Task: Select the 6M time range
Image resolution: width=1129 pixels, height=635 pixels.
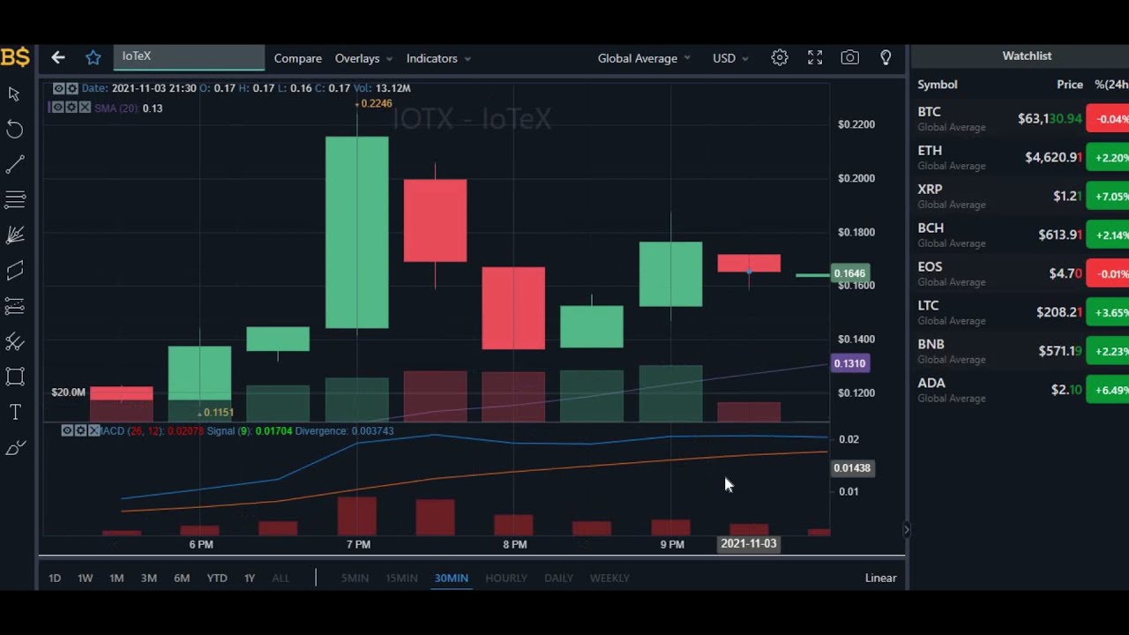Action: pyautogui.click(x=182, y=578)
